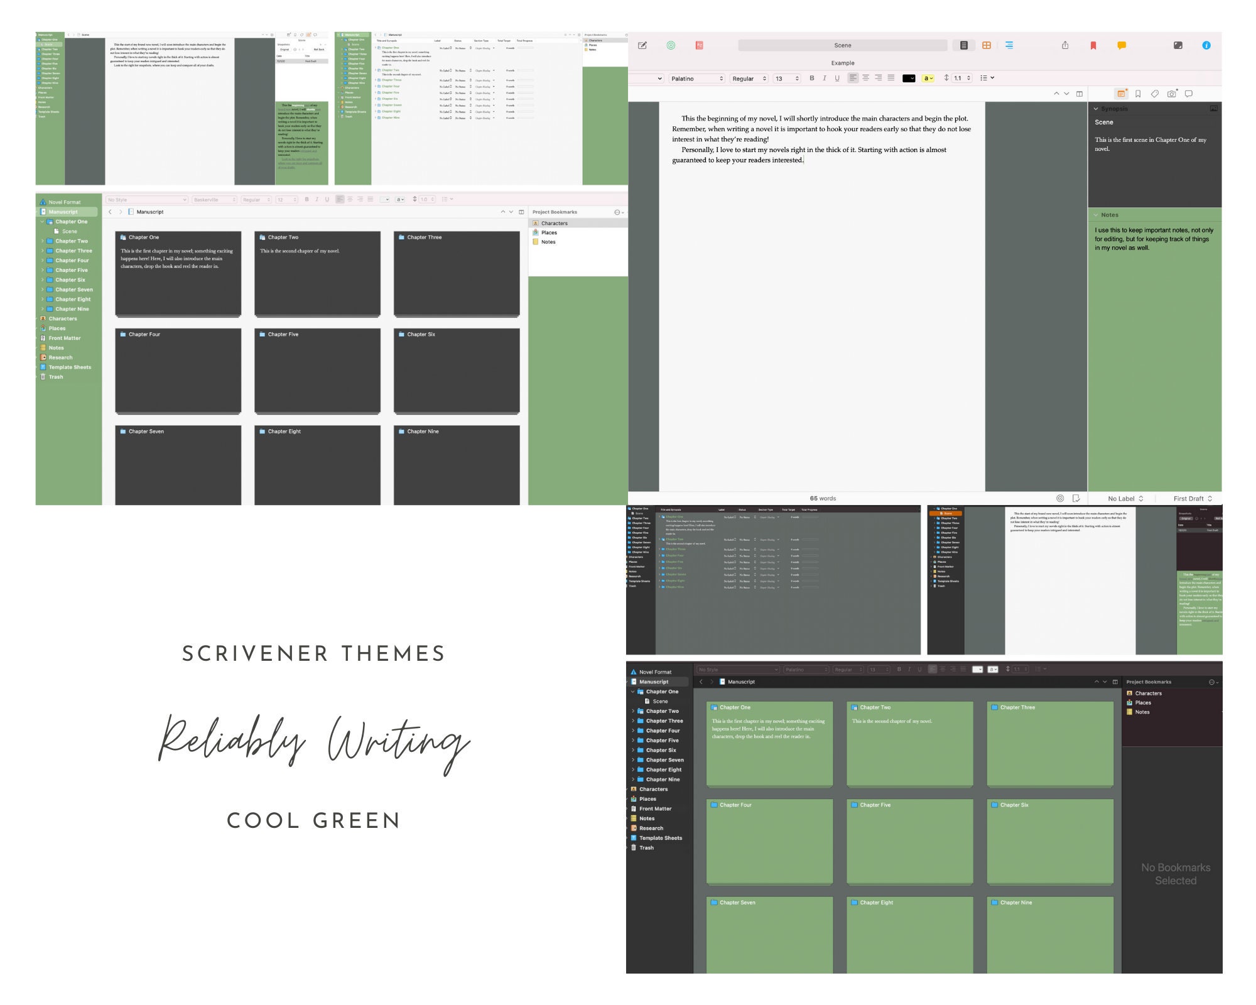Screen dimensions: 1256x1005
Task: Click synopsis title Scene in inspector
Action: [x=1104, y=122]
